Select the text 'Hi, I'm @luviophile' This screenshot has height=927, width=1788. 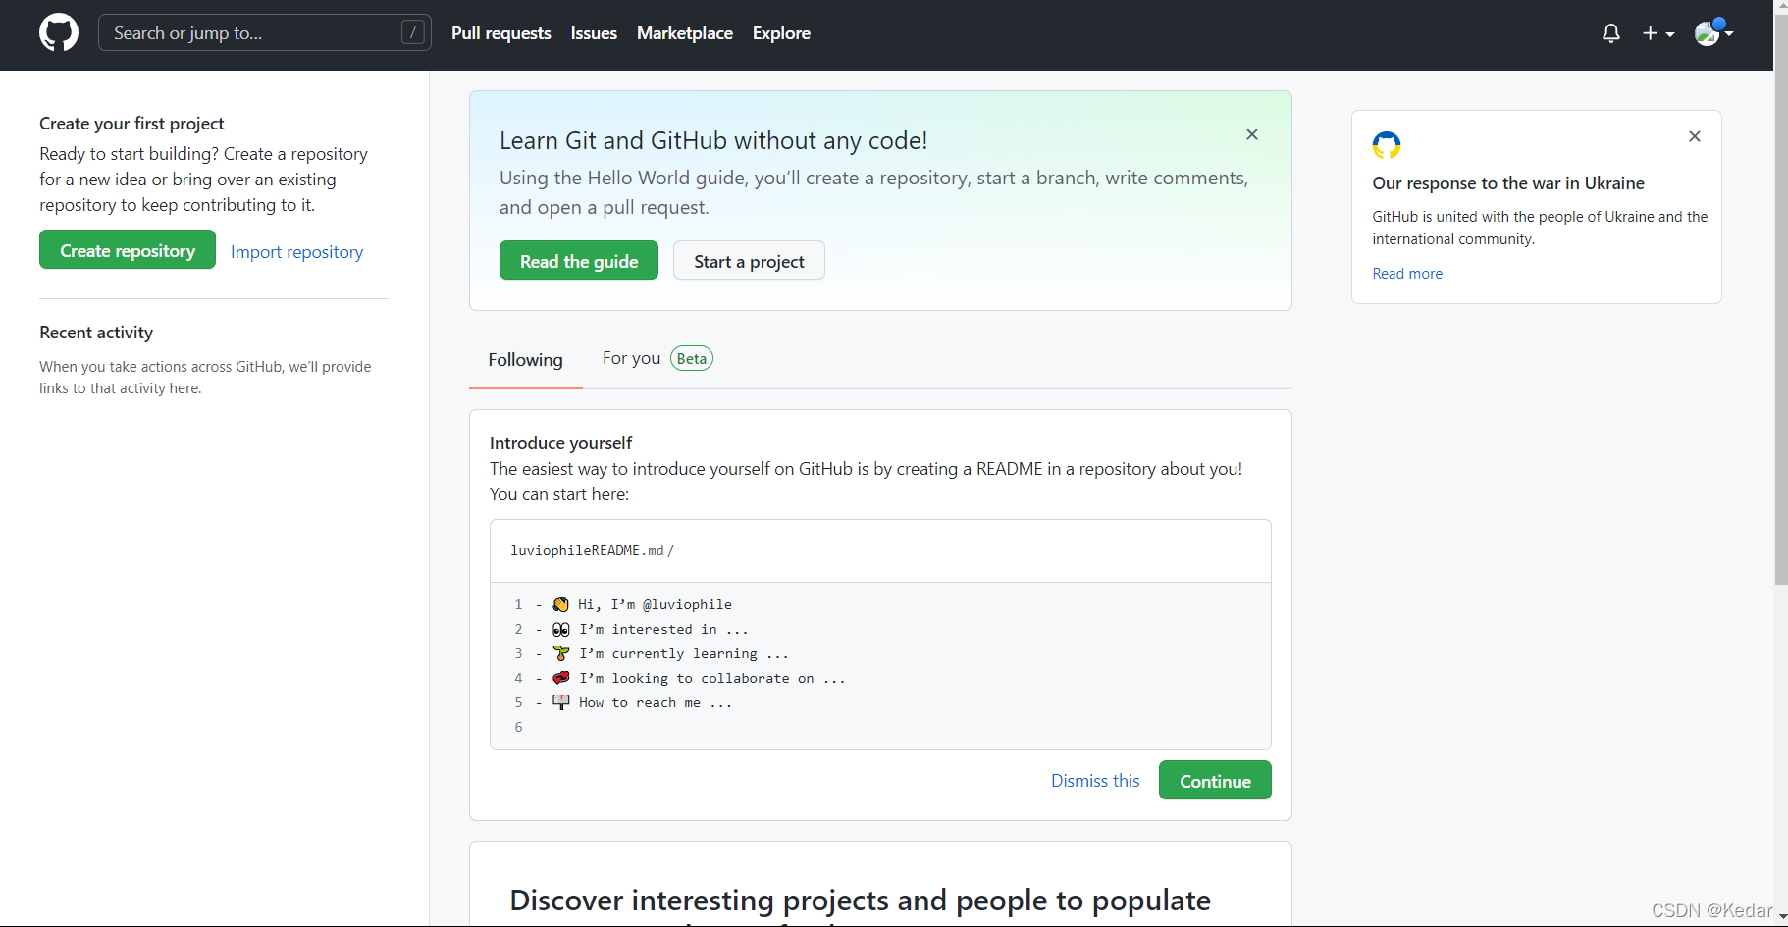[x=655, y=604]
